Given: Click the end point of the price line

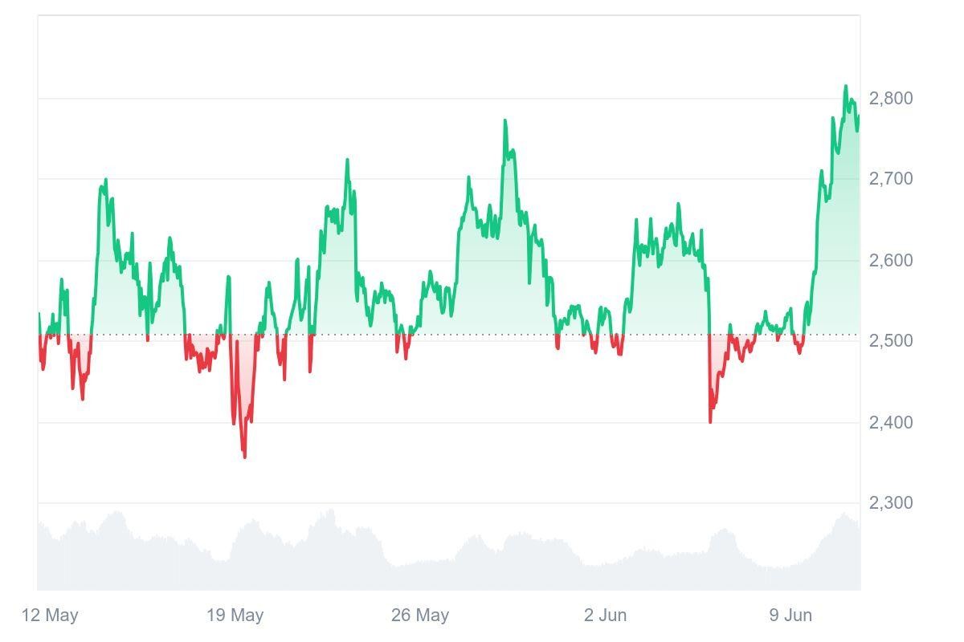Looking at the screenshot, I should point(858,116).
